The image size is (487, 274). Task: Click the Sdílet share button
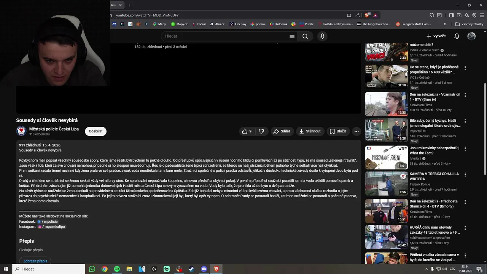[282, 131]
